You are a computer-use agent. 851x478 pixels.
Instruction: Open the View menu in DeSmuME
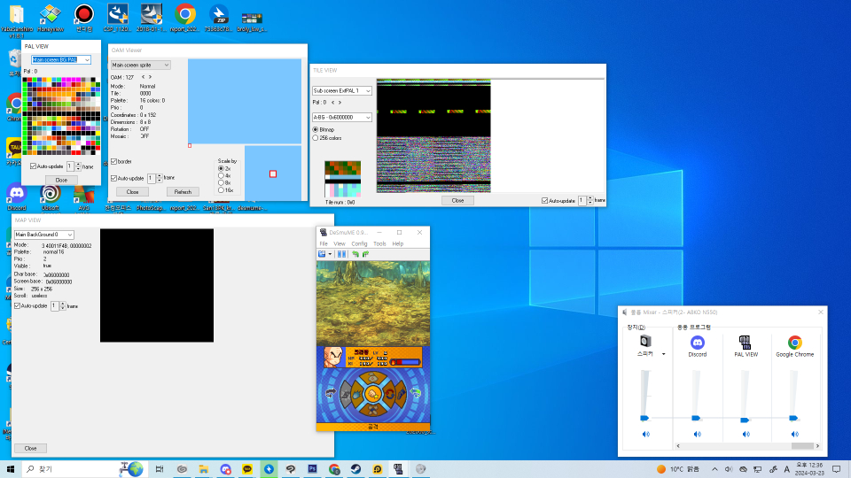coord(340,244)
